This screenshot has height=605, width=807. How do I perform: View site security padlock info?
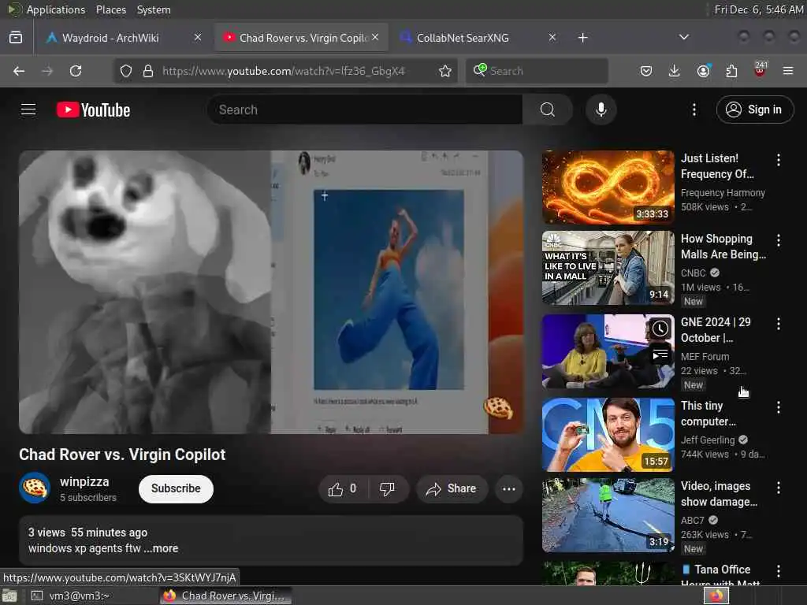tap(148, 71)
